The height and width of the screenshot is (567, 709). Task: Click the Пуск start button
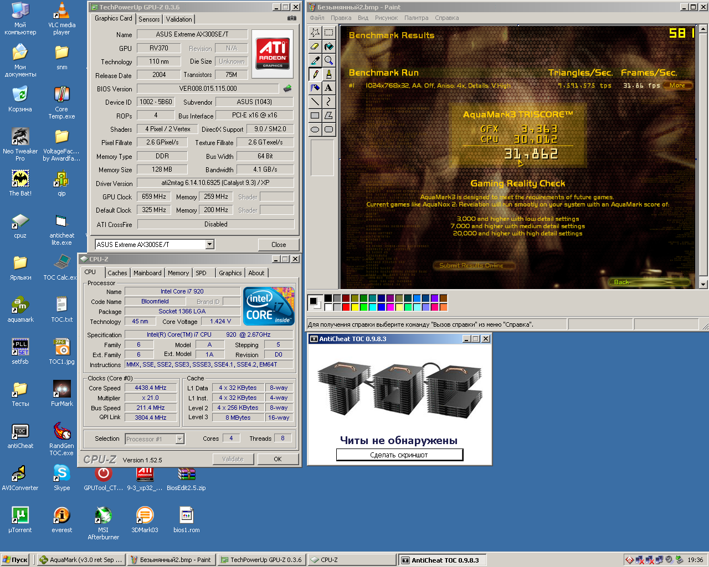15,560
